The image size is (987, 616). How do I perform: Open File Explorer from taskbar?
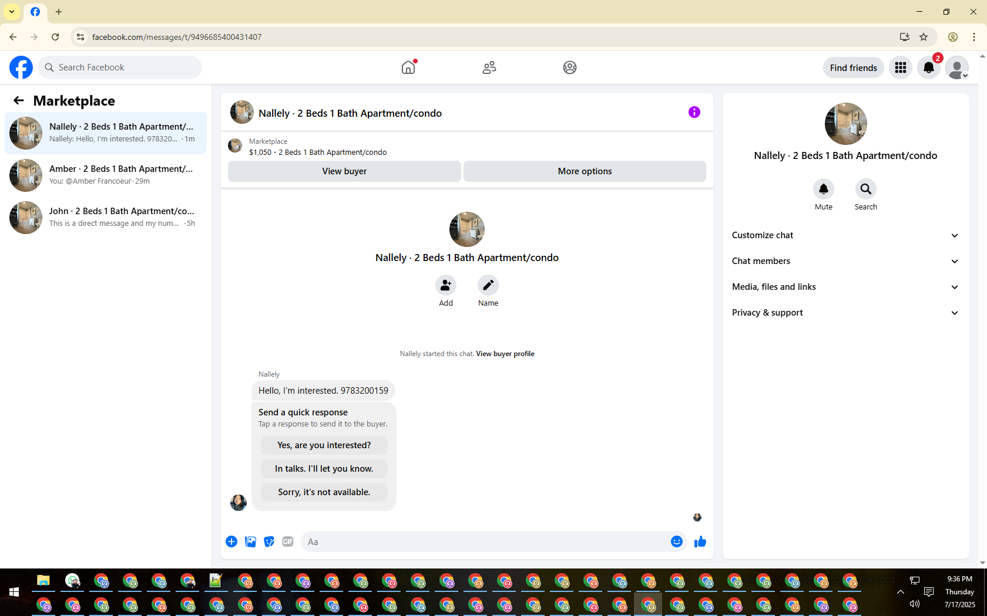pyautogui.click(x=43, y=581)
